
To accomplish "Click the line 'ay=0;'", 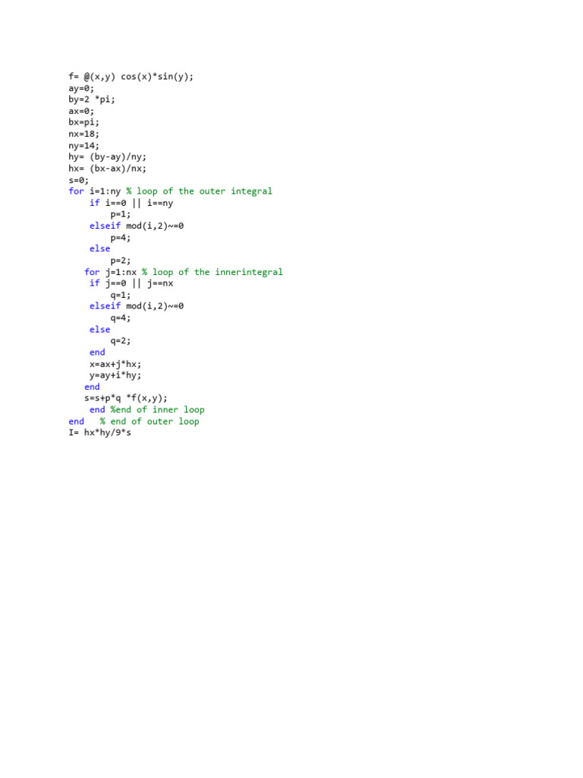I will pyautogui.click(x=81, y=88).
